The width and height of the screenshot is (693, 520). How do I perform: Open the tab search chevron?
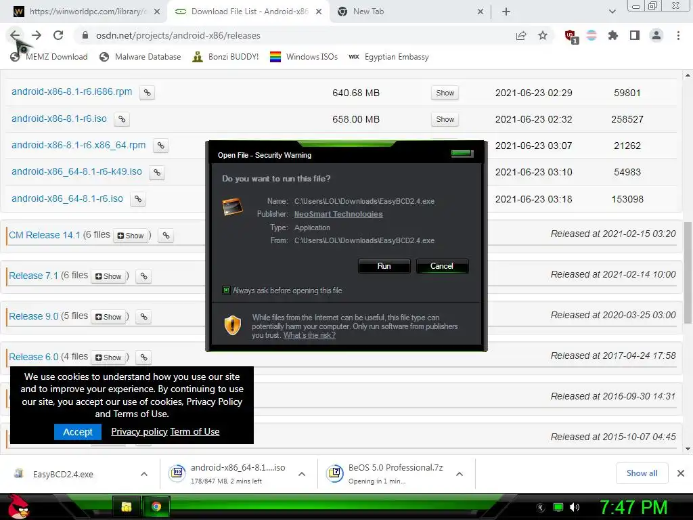[x=612, y=12]
